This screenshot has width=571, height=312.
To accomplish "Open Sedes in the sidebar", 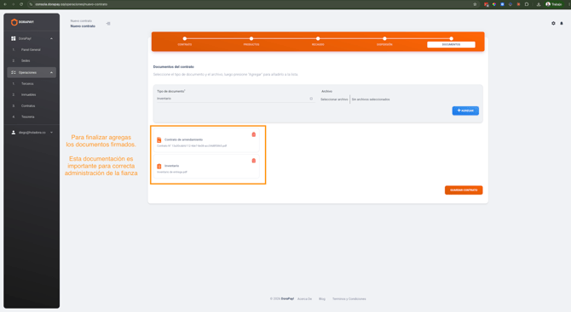I will (x=26, y=60).
